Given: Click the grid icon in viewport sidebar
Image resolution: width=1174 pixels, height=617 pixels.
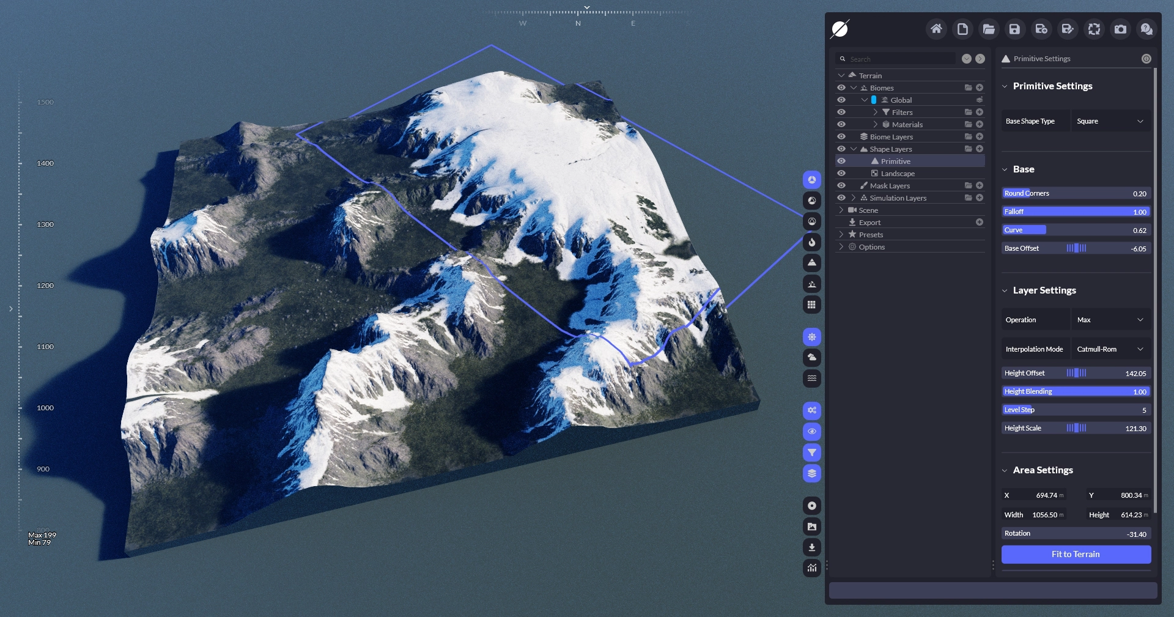Looking at the screenshot, I should [x=811, y=305].
